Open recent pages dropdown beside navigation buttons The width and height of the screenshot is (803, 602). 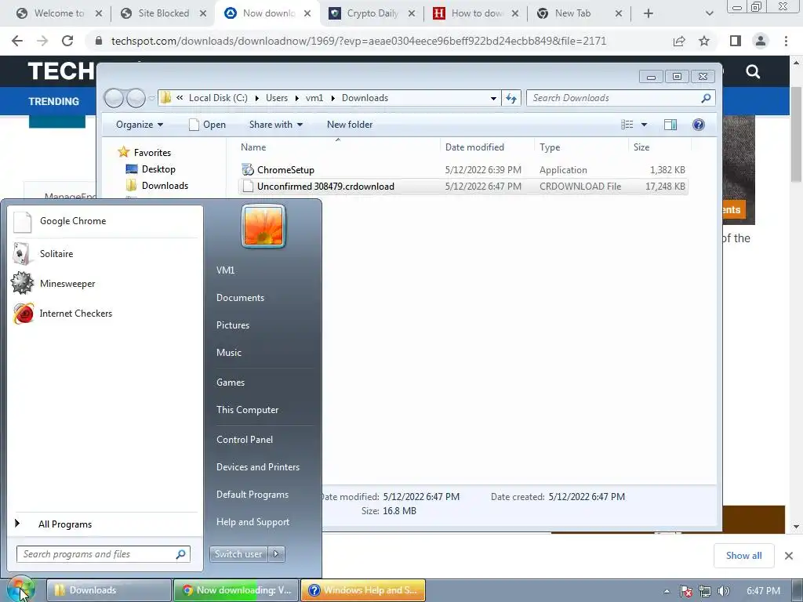click(151, 98)
